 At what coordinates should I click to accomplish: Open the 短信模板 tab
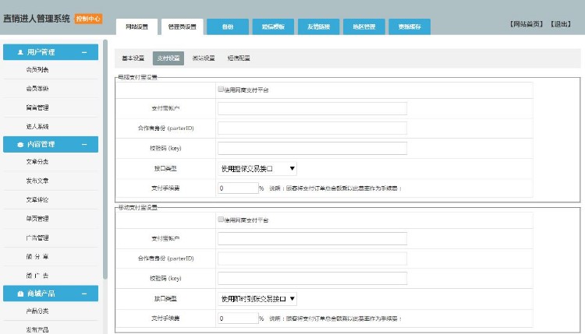point(273,26)
